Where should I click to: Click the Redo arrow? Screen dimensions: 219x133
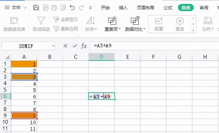81,7
